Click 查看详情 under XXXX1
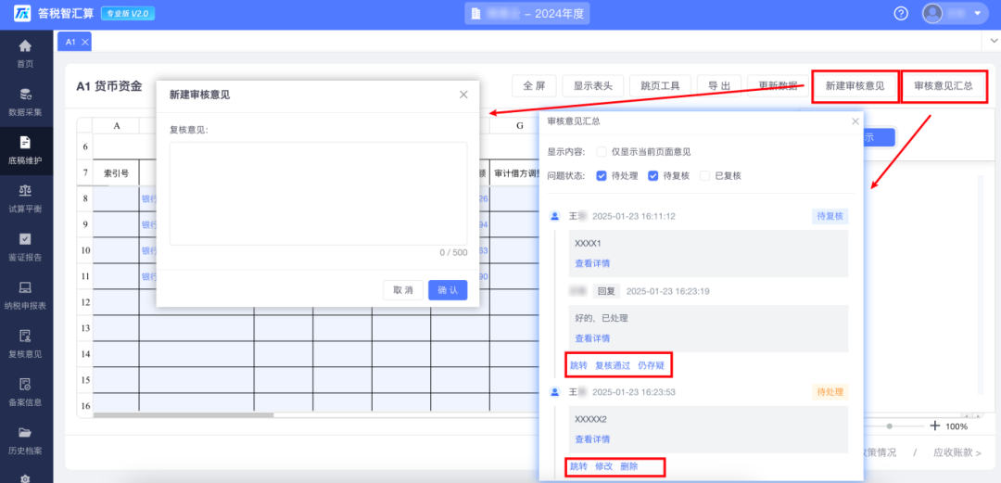This screenshot has height=483, width=1001. 591,263
